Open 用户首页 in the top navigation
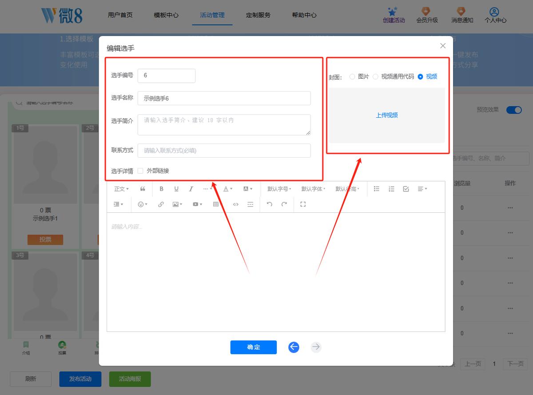The width and height of the screenshot is (533, 395). coord(120,15)
